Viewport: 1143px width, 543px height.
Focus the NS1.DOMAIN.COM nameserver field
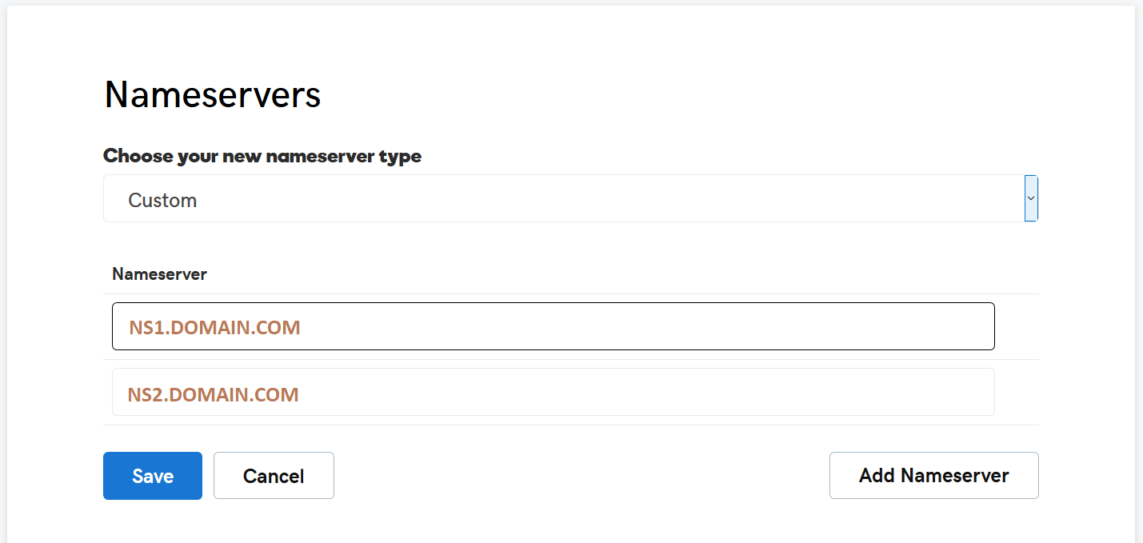(553, 326)
